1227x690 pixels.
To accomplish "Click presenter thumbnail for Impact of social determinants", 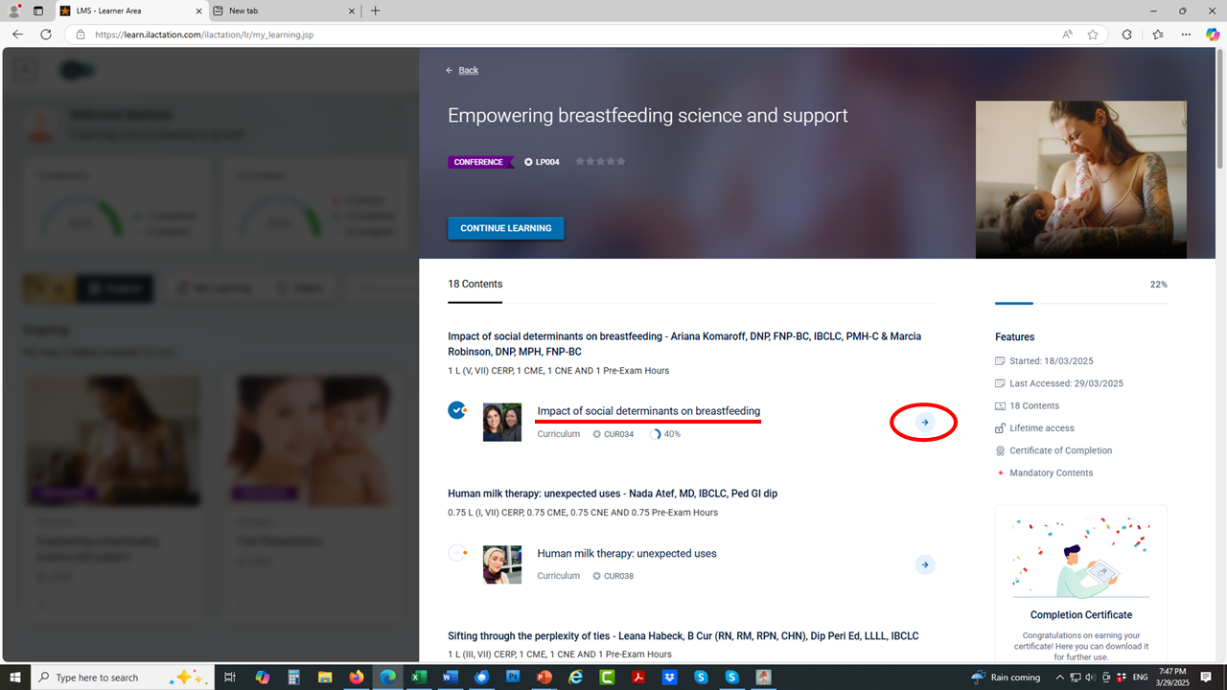I will [502, 422].
